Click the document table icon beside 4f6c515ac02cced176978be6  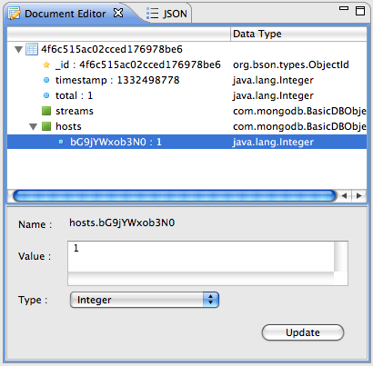tap(32, 49)
